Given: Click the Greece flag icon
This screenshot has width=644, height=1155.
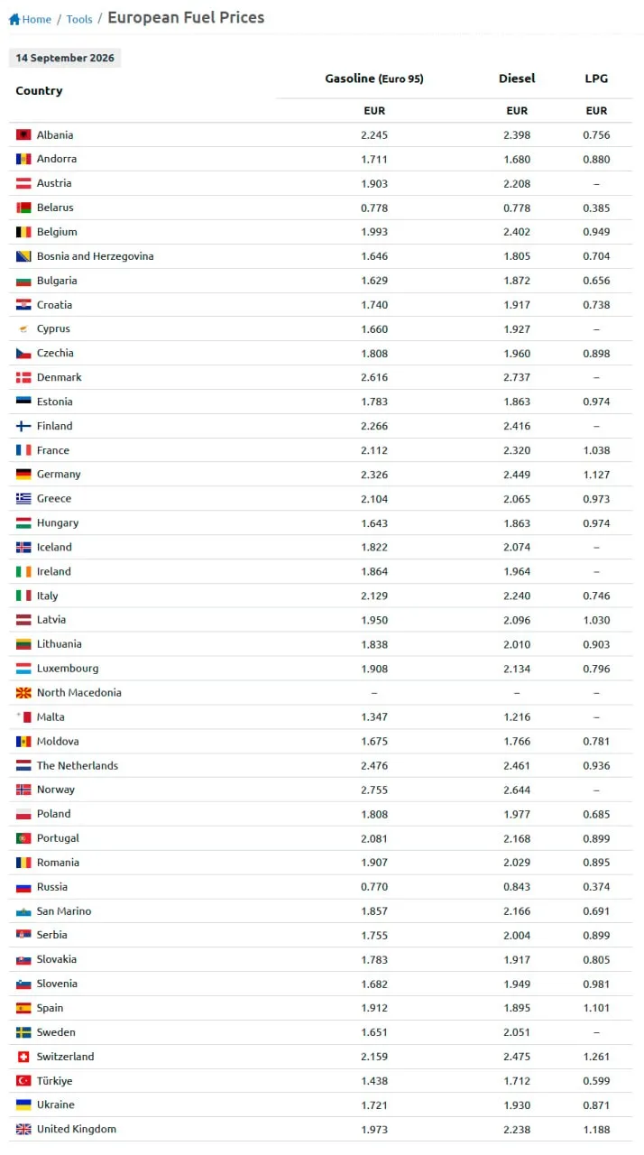Looking at the screenshot, I should tap(23, 498).
